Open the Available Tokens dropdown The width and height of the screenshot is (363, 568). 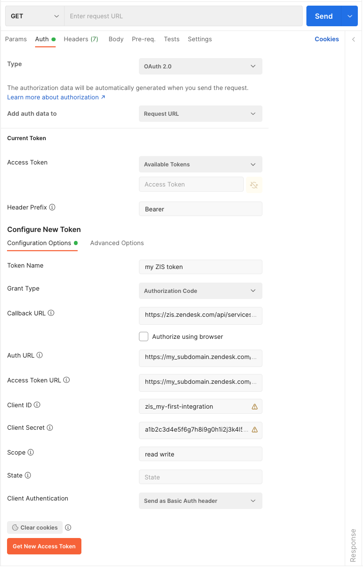[201, 164]
